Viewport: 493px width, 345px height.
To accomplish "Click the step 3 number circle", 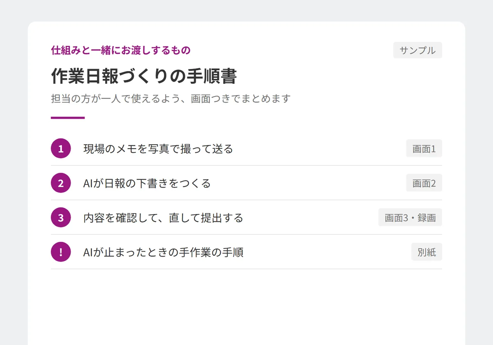I will 61,217.
